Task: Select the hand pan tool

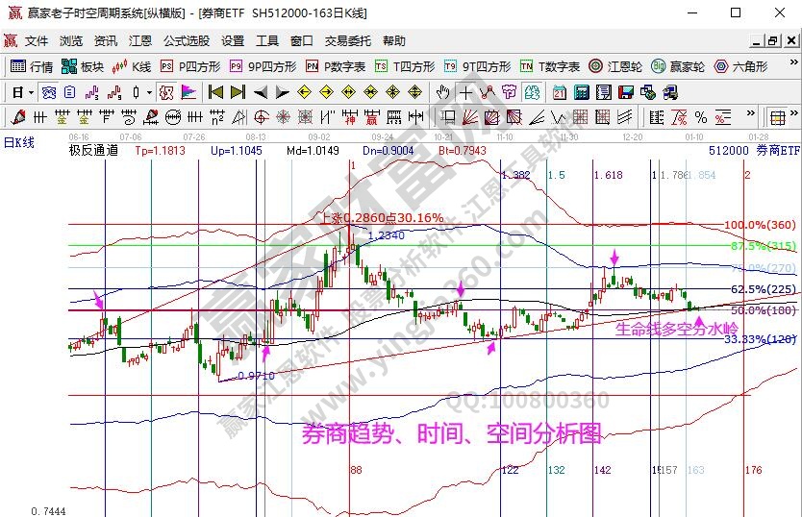Action: pyautogui.click(x=443, y=92)
